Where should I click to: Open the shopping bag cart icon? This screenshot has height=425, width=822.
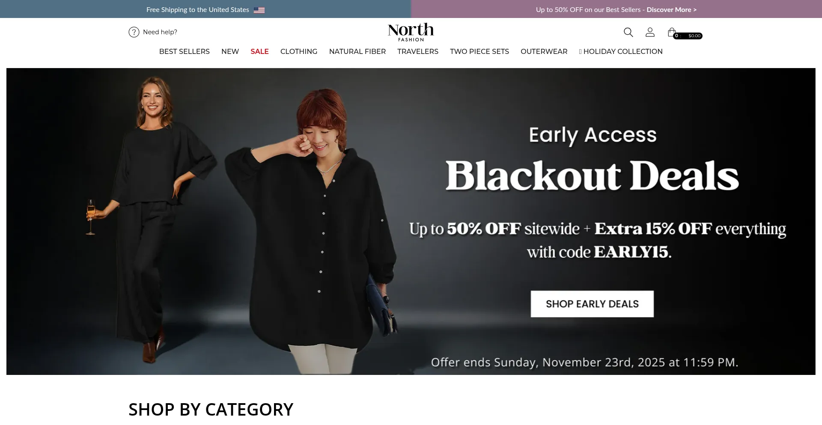click(671, 32)
